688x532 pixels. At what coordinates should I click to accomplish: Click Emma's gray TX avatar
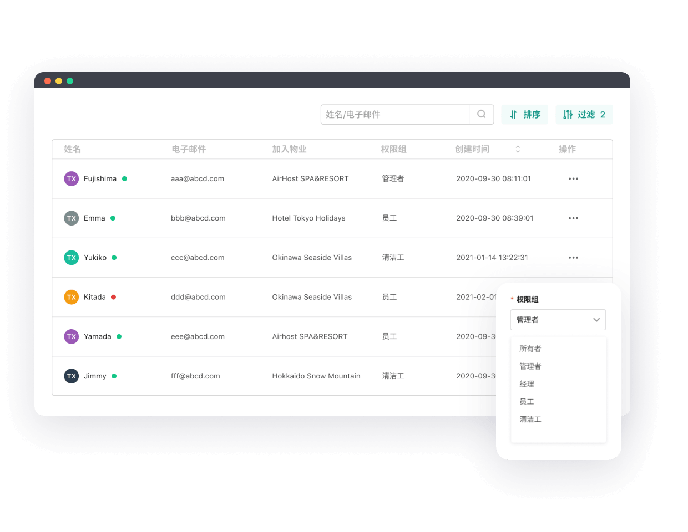[72, 218]
